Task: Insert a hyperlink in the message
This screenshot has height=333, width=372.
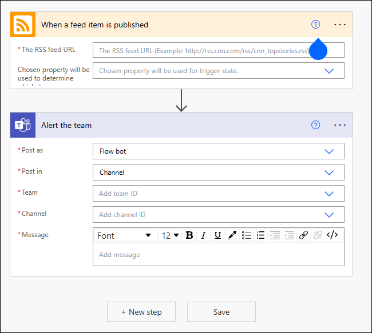Action: [303, 235]
